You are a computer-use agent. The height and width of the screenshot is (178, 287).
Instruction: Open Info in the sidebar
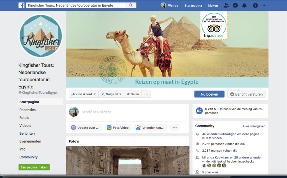[x=22, y=149]
